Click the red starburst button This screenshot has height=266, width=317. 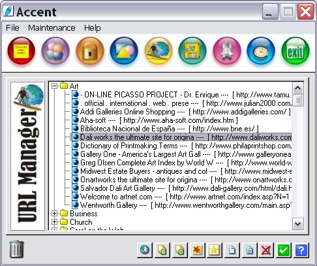pyautogui.click(x=197, y=250)
